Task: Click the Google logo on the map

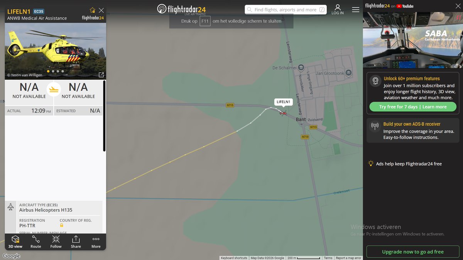Action: point(11,256)
